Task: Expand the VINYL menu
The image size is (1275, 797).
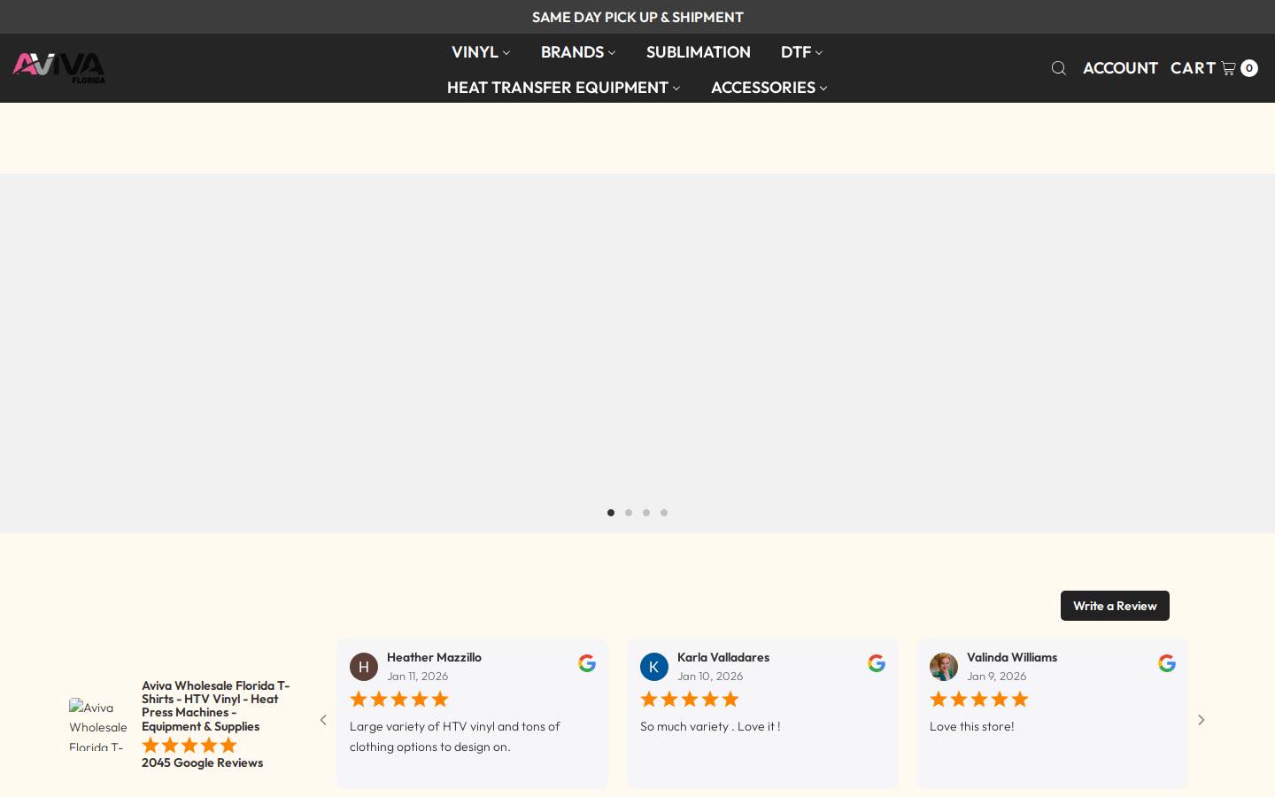Action: click(x=481, y=52)
